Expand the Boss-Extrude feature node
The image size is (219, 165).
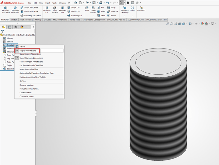pyautogui.click(x=1, y=69)
